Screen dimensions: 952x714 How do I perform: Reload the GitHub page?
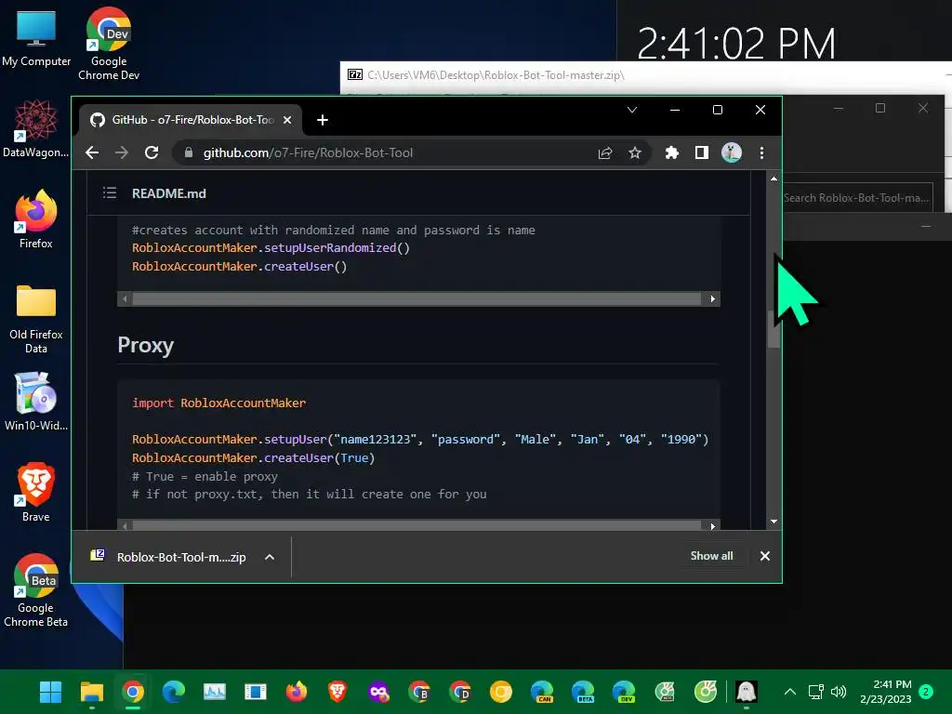[x=152, y=153]
